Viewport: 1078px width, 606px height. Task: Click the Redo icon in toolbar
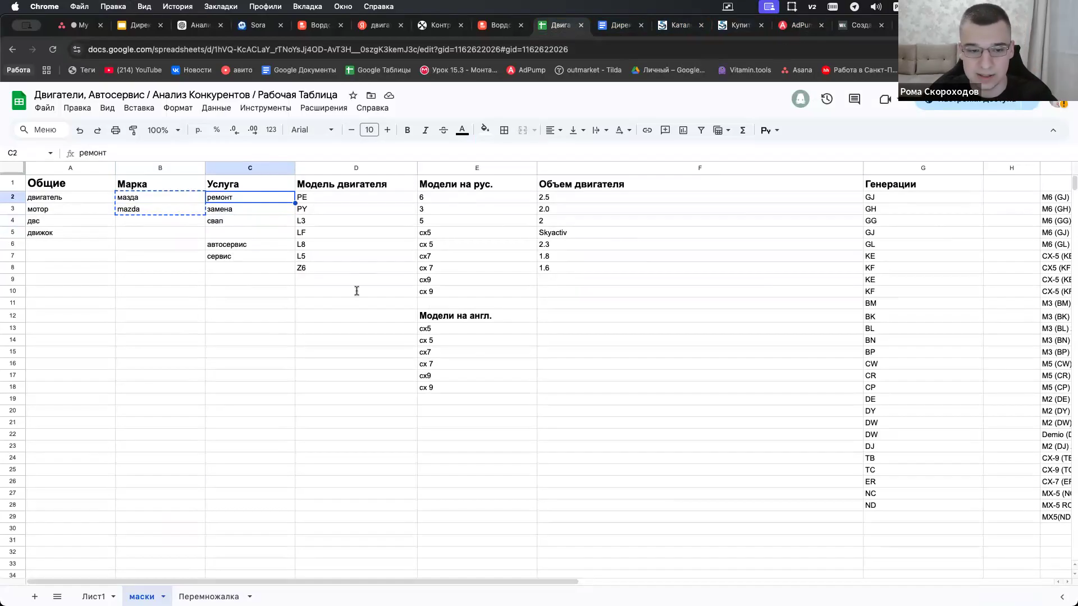click(97, 130)
